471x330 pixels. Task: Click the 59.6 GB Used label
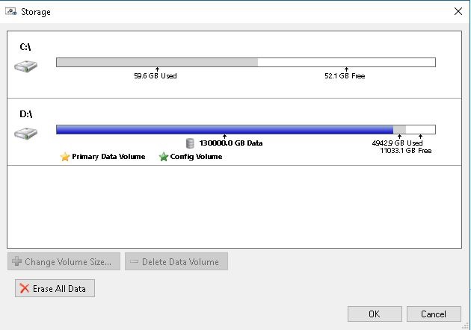coord(156,76)
